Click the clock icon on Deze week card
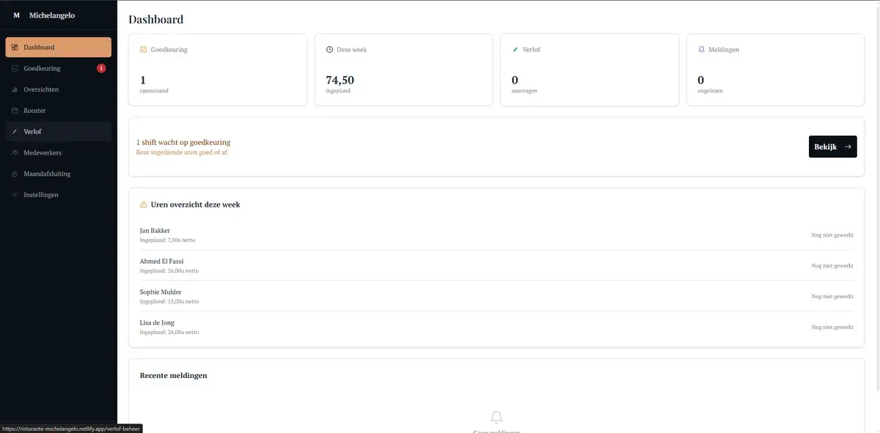This screenshot has width=880, height=433. point(329,50)
